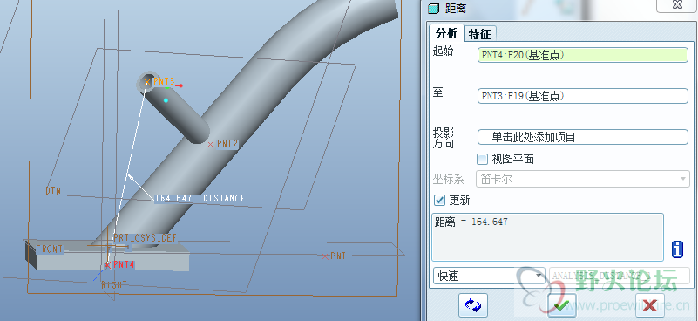Click the distance dialog title icon

coord(432,8)
